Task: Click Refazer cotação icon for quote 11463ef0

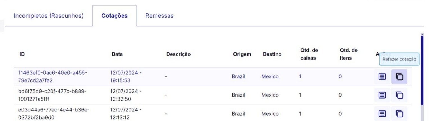Action: (x=399, y=76)
